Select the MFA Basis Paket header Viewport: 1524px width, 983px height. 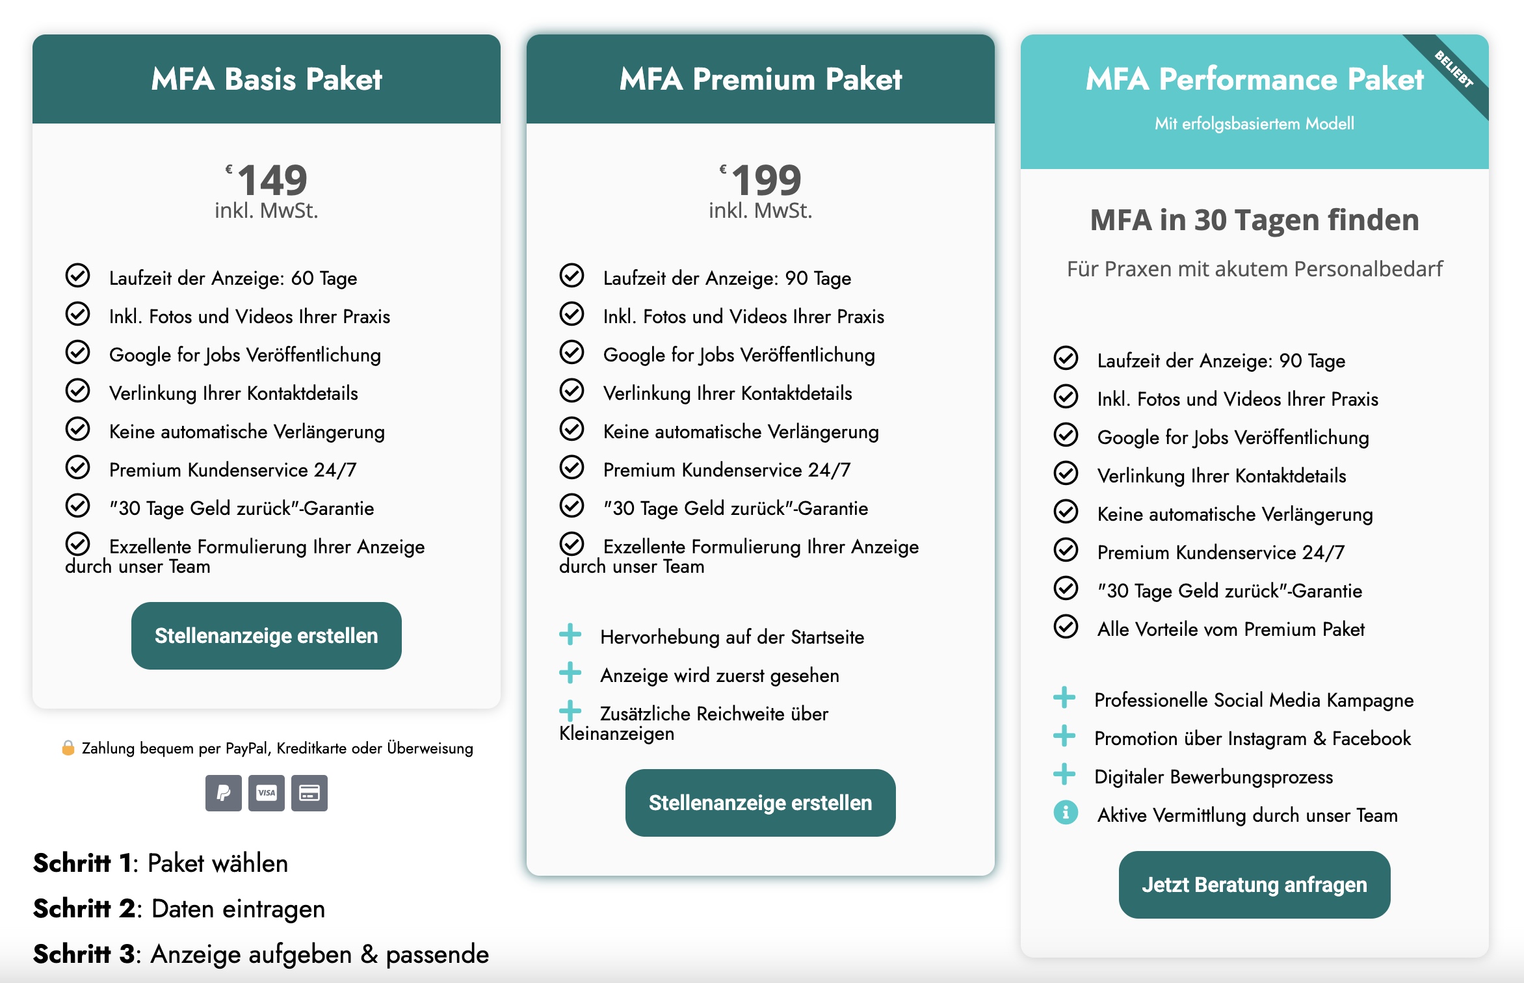point(267,79)
